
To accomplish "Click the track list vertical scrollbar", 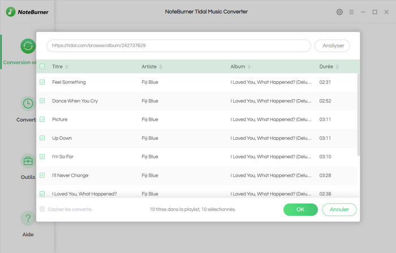I will click(x=358, y=114).
